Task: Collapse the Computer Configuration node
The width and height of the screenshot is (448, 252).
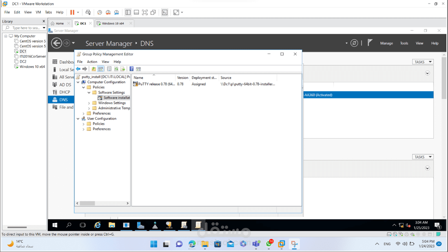Action: click(x=78, y=82)
